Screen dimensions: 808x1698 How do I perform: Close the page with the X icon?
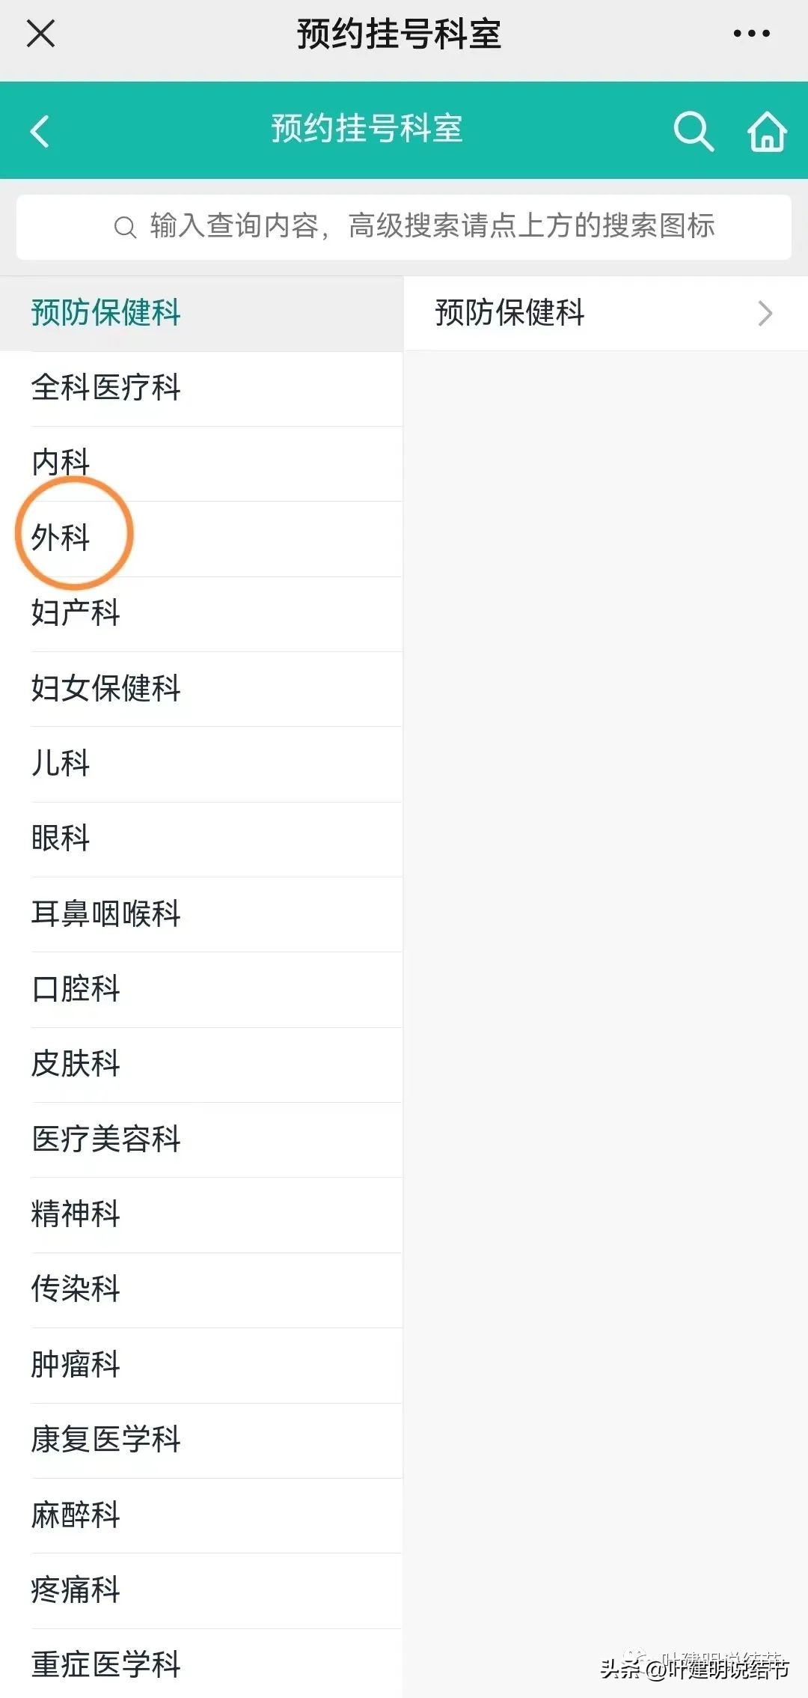tap(40, 34)
